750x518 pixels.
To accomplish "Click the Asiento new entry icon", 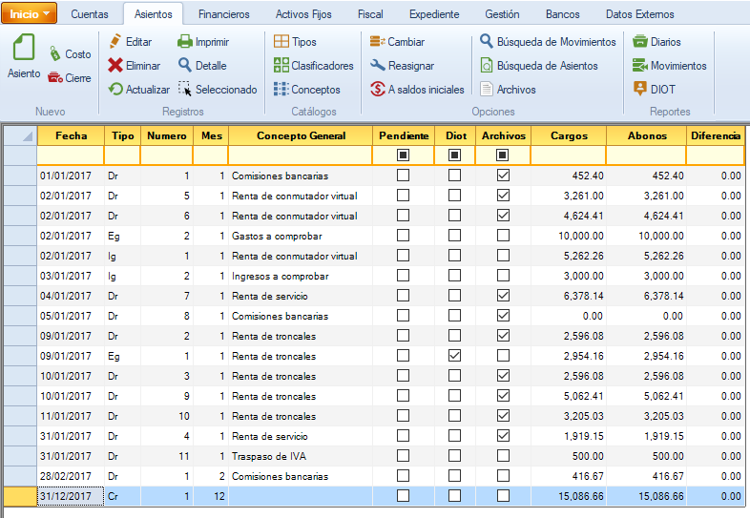I will [24, 50].
